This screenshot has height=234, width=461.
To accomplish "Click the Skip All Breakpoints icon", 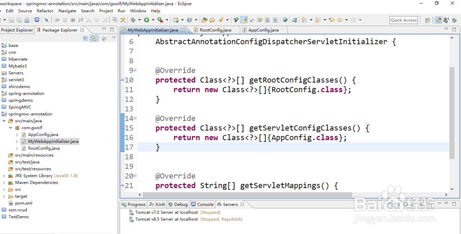I will [46, 20].
